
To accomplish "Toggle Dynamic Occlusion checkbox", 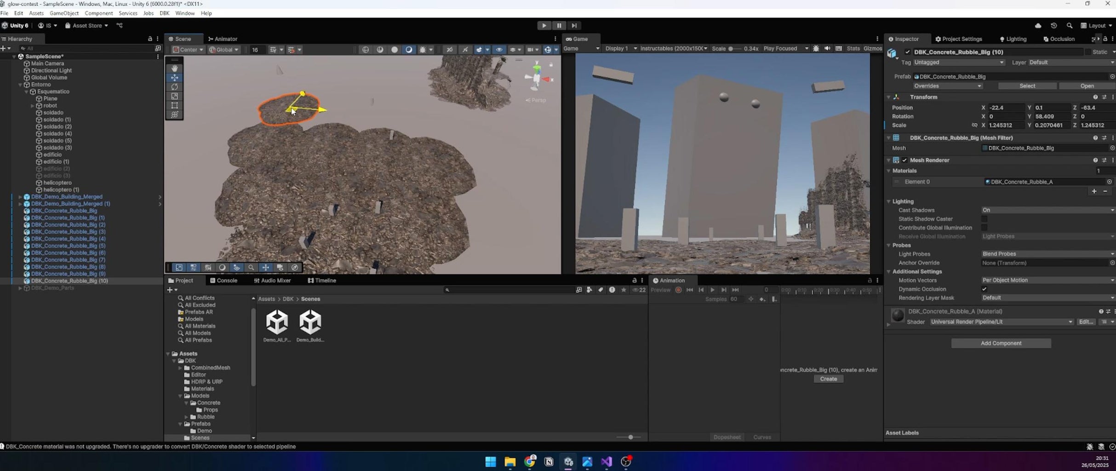I will (x=984, y=289).
